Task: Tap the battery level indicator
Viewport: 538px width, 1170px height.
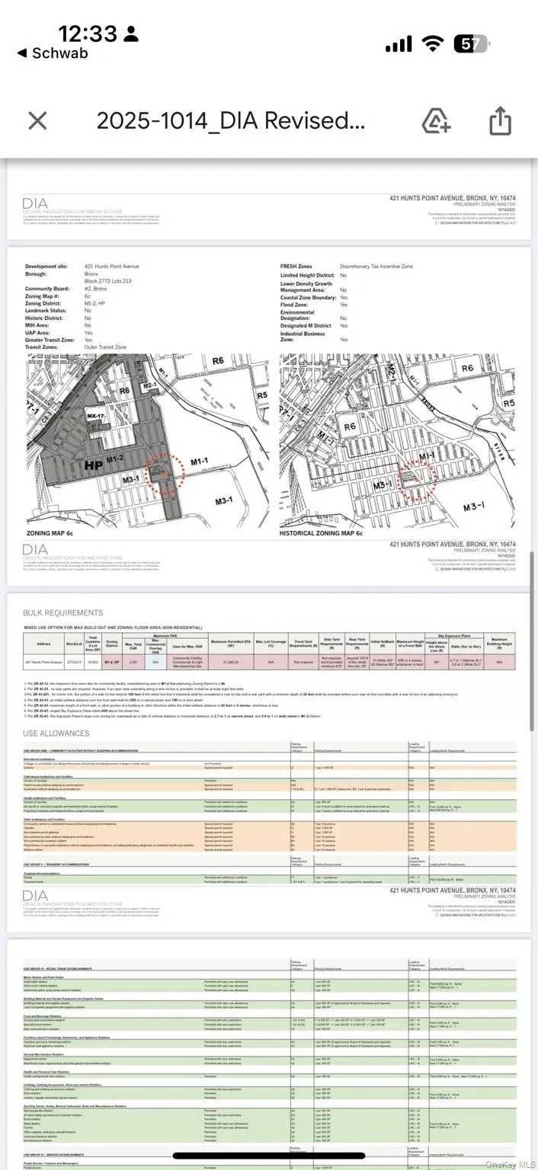Action: coord(470,44)
